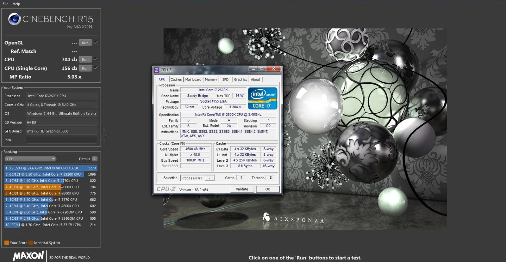Image resolution: width=506 pixels, height=262 pixels.
Task: Switch to Memory tab in CPU-Z
Action: pos(211,80)
